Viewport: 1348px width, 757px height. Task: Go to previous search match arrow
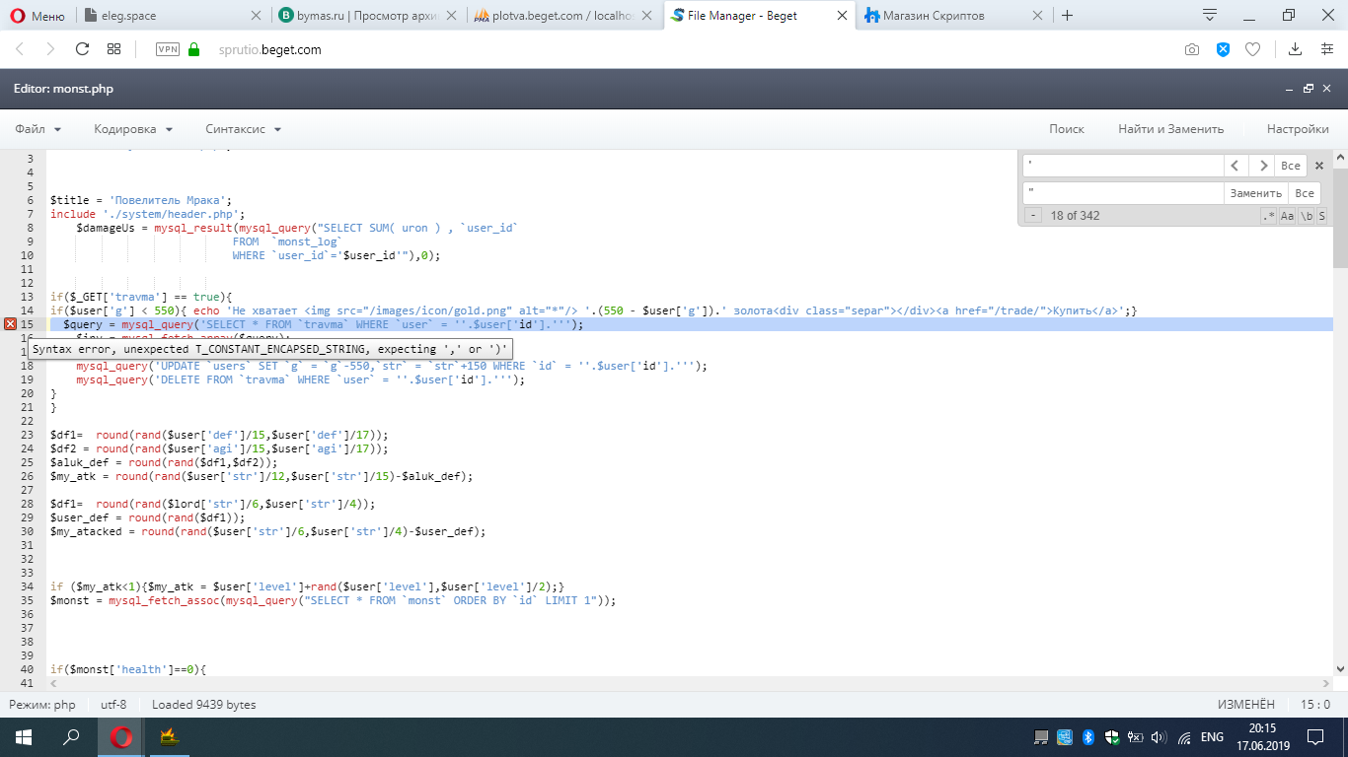tap(1236, 166)
